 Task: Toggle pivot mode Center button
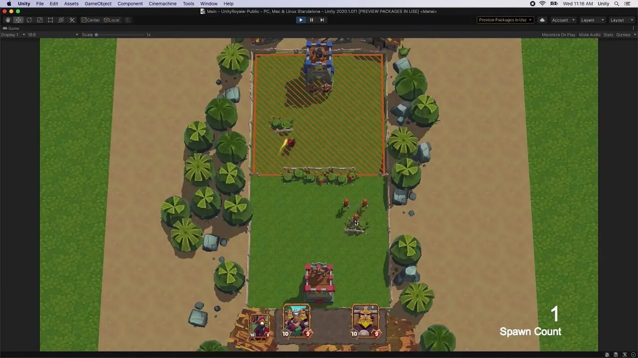click(x=91, y=20)
